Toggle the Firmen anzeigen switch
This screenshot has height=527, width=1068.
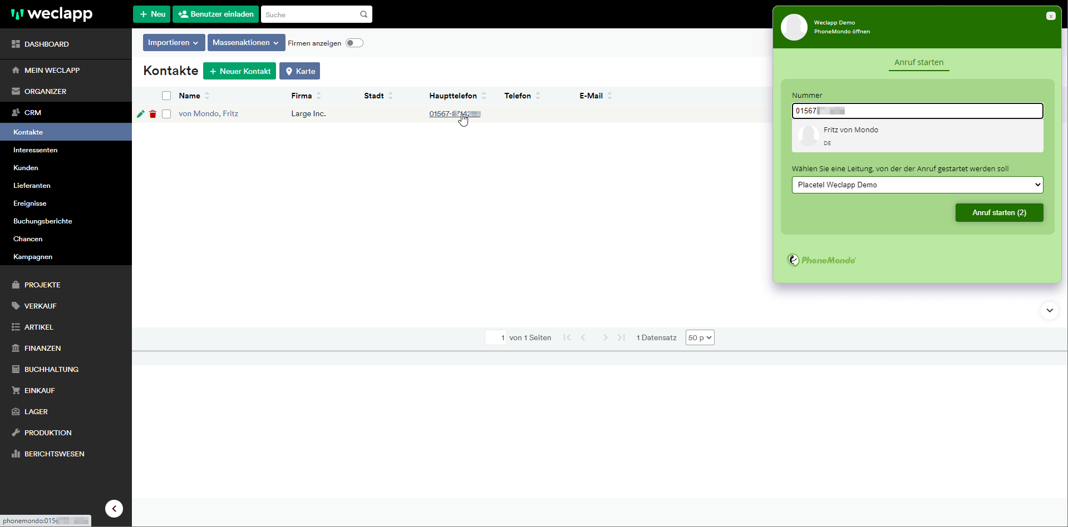(x=354, y=43)
